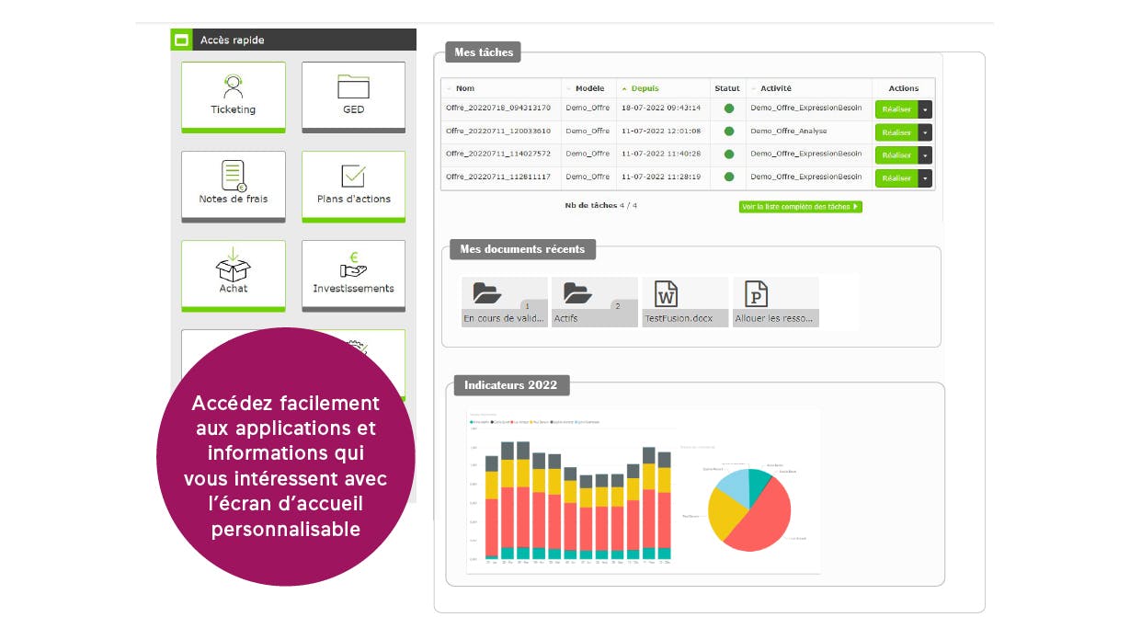Expand dropdown arrow on last task row

925,178
